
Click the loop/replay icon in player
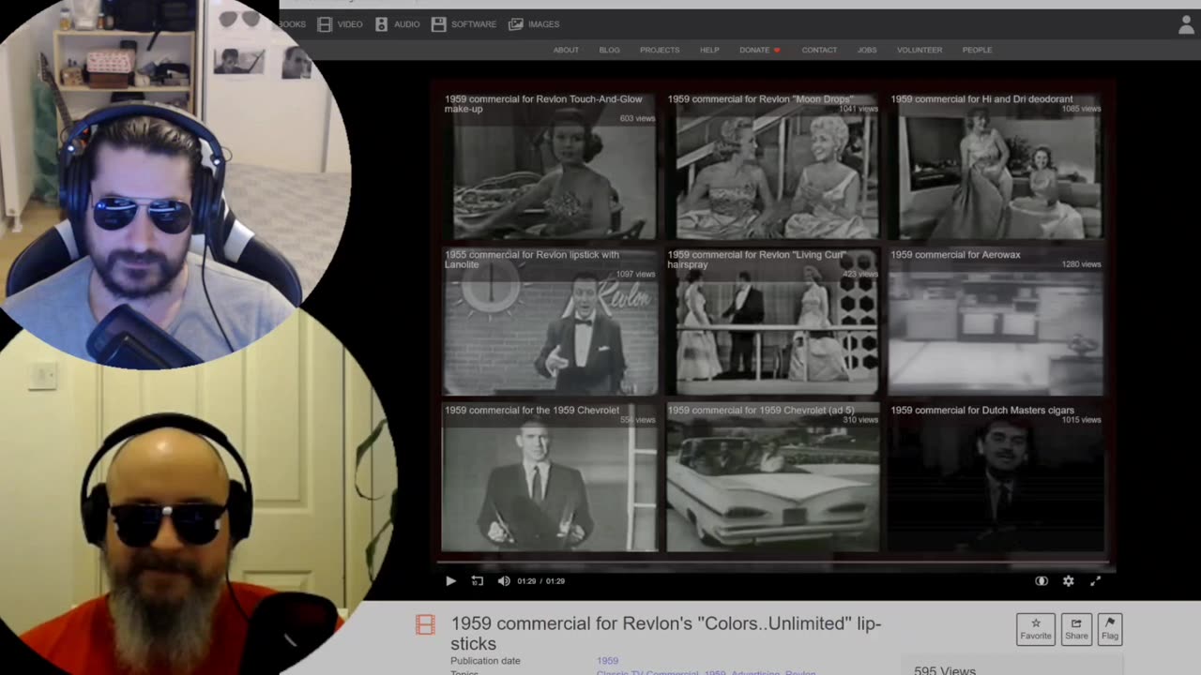pyautogui.click(x=477, y=581)
